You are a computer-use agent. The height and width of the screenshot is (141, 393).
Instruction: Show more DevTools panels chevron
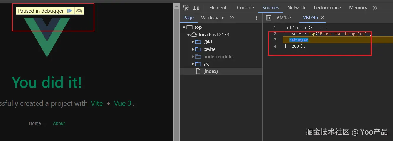[375, 8]
